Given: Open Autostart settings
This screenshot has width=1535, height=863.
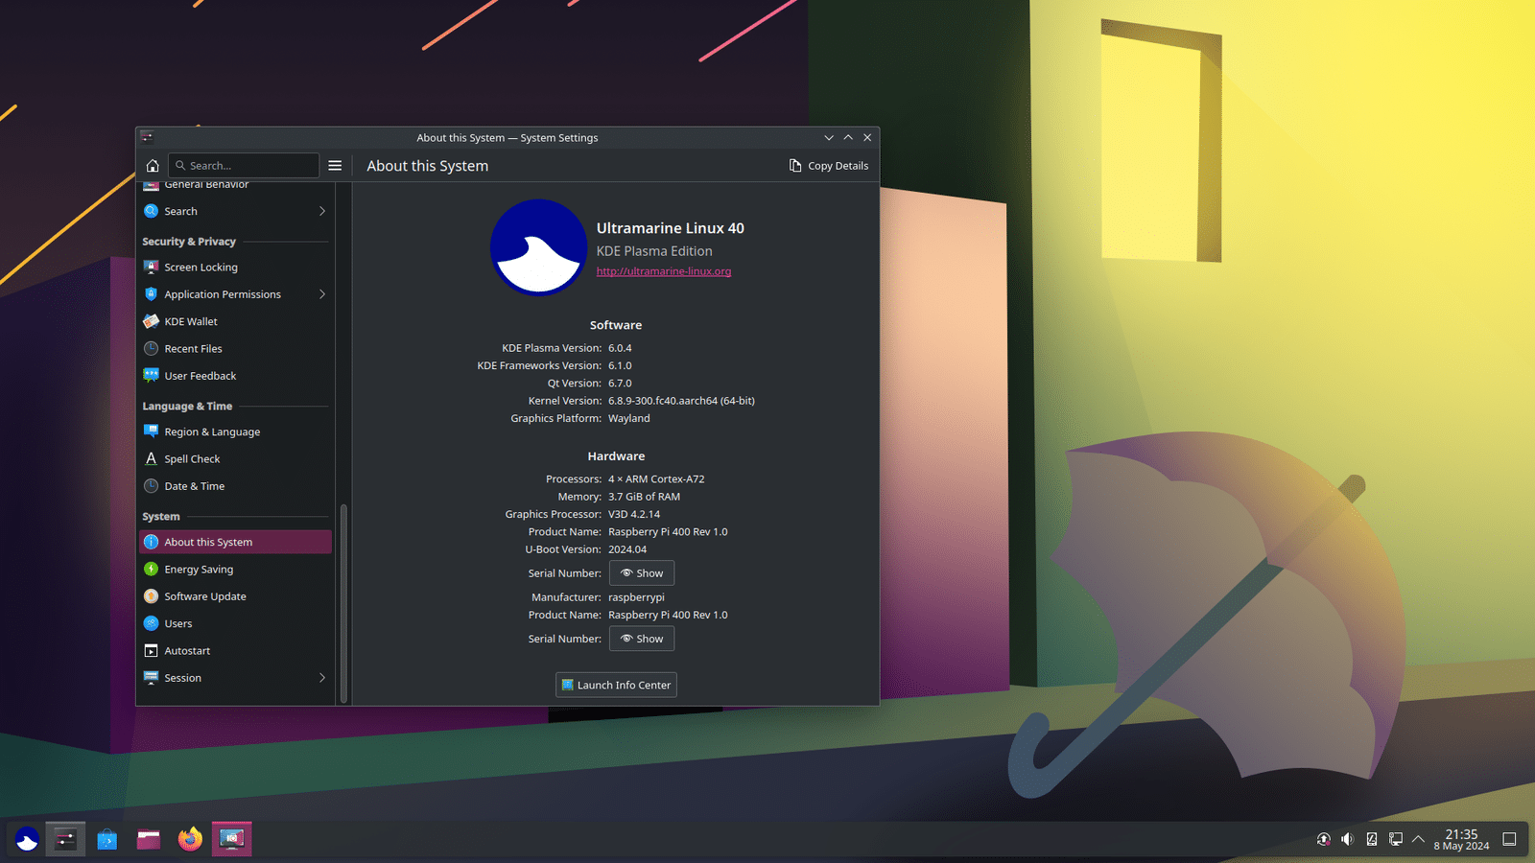Looking at the screenshot, I should [x=186, y=650].
